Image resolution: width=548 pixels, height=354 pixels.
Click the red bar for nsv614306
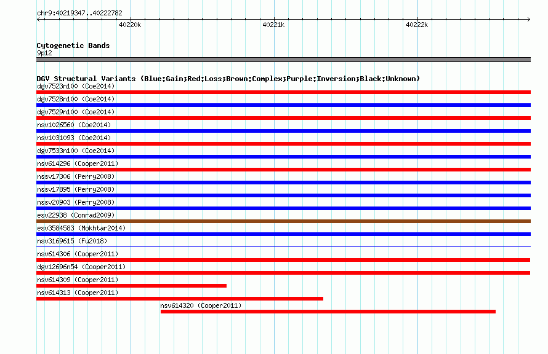(283, 260)
